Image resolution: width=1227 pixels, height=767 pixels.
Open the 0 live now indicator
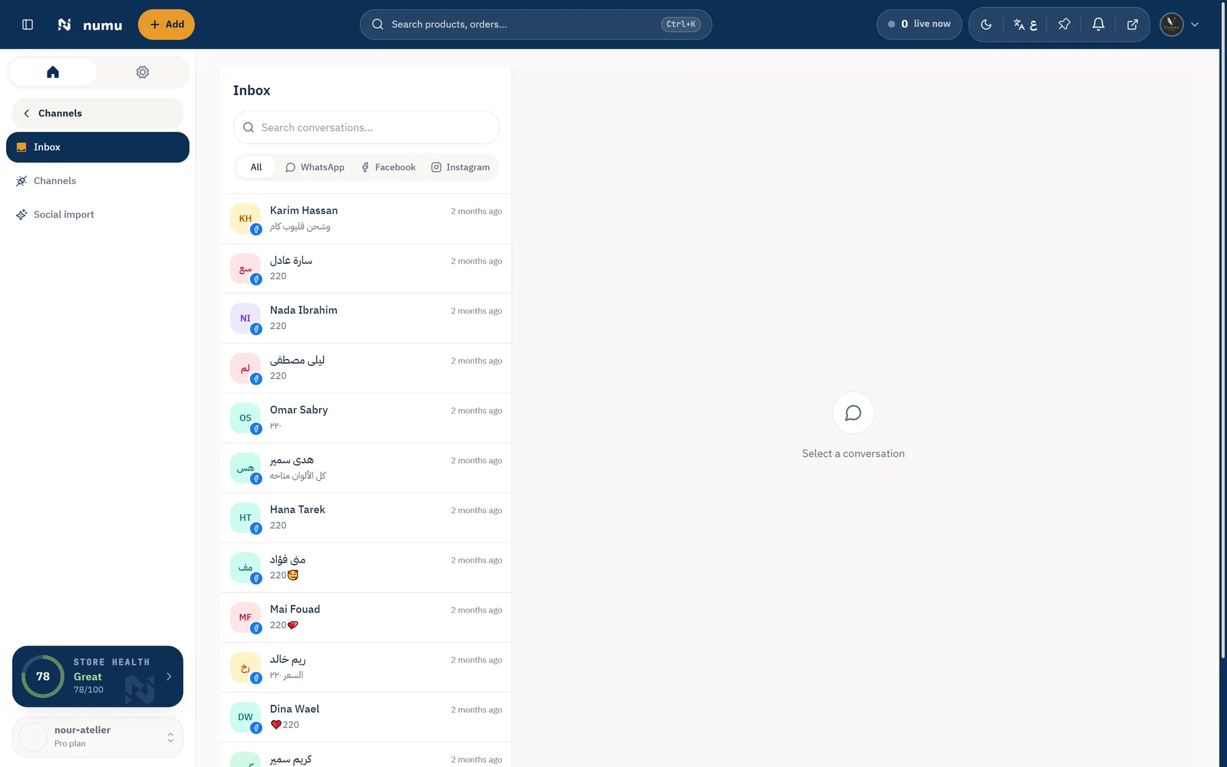(919, 25)
